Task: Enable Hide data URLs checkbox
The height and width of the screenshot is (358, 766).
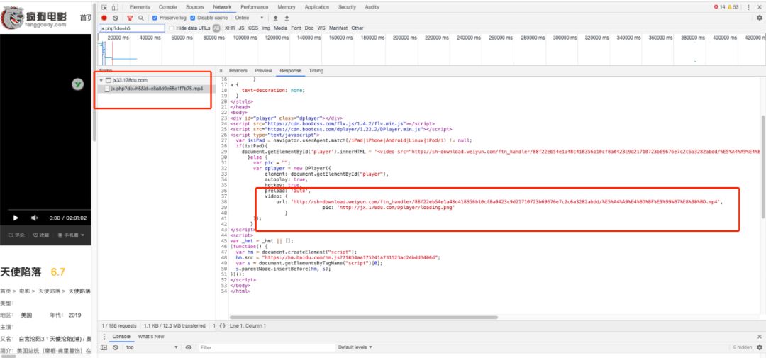Action: [x=171, y=28]
